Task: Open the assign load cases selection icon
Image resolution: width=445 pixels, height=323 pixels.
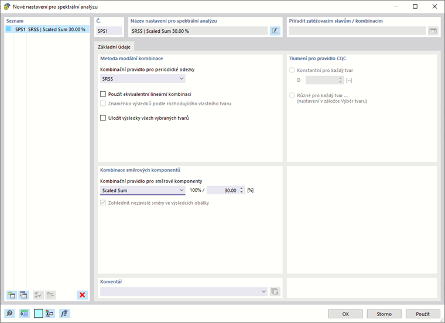Action: (x=433, y=31)
